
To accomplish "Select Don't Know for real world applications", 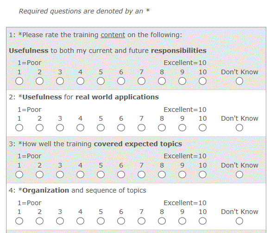I will 239,128.
